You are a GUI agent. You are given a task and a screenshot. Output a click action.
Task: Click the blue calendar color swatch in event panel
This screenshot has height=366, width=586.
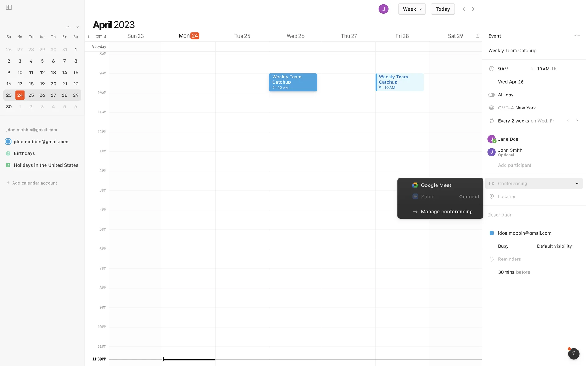pyautogui.click(x=491, y=233)
